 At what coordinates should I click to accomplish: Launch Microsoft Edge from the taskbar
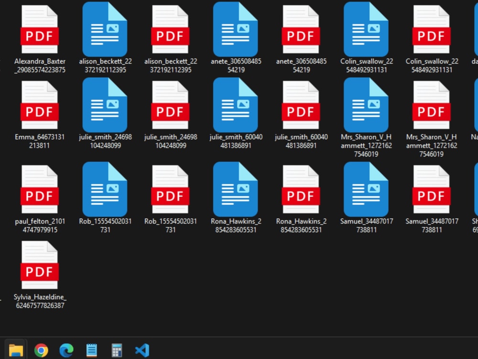(x=66, y=350)
